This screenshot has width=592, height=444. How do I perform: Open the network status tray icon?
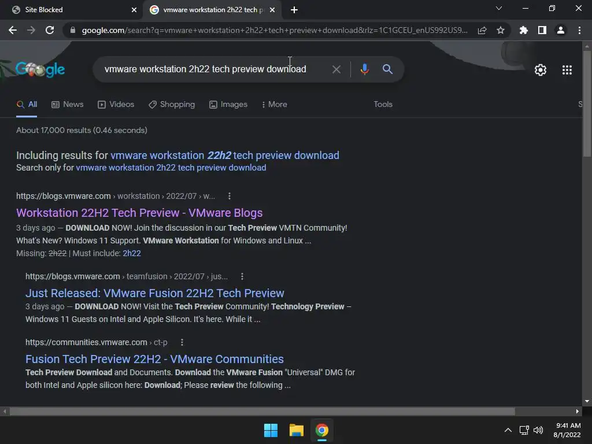(524, 430)
